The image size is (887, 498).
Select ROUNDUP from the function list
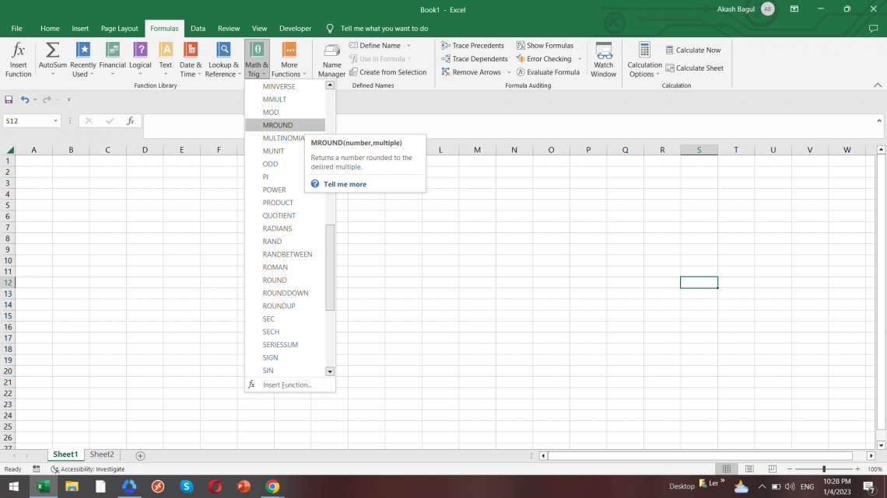pyautogui.click(x=279, y=306)
